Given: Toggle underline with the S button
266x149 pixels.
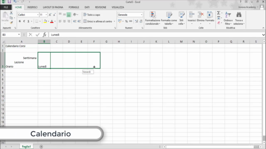Looking at the screenshot, I should point(28,21).
